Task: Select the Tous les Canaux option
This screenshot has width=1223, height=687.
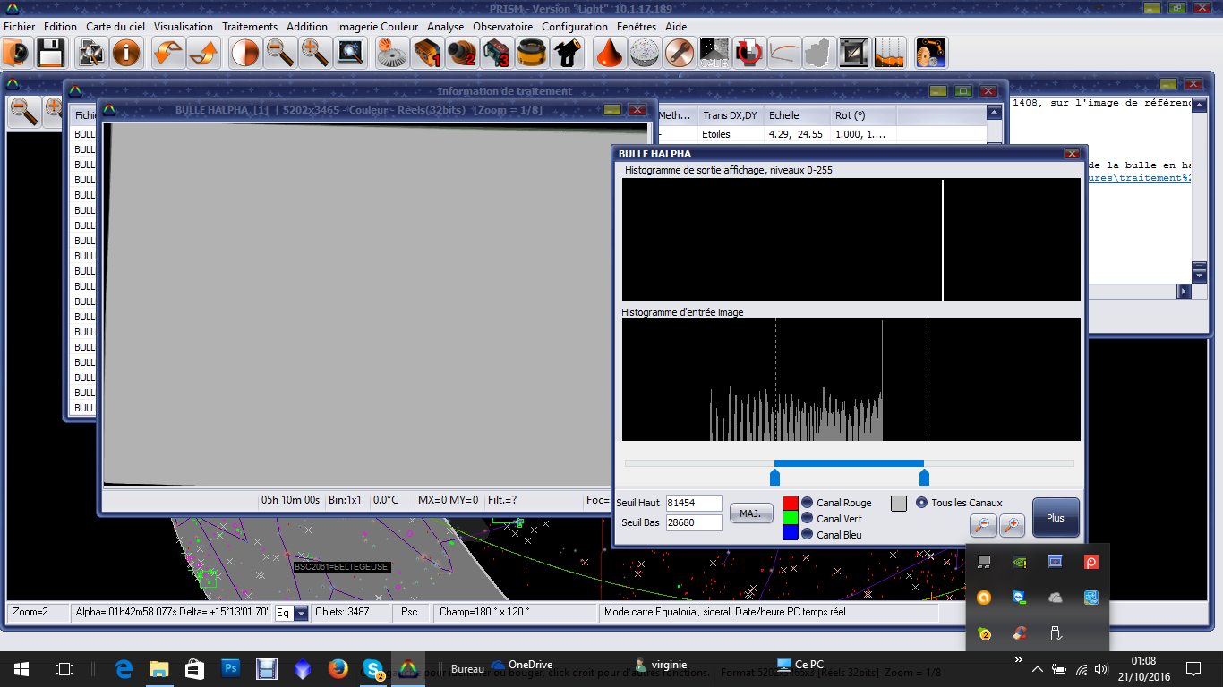Action: pyautogui.click(x=922, y=503)
